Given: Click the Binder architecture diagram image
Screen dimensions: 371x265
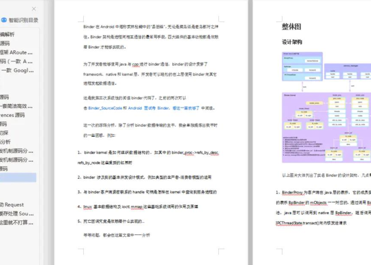Looking at the screenshot, I should coord(326,107).
